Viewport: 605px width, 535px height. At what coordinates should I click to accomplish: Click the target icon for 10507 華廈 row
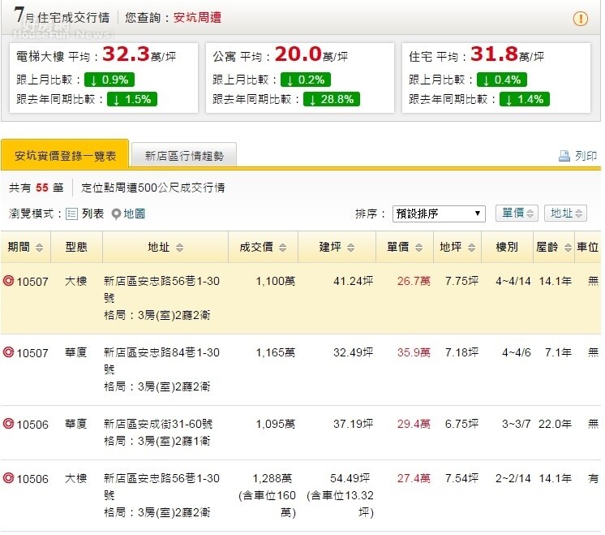click(8, 352)
